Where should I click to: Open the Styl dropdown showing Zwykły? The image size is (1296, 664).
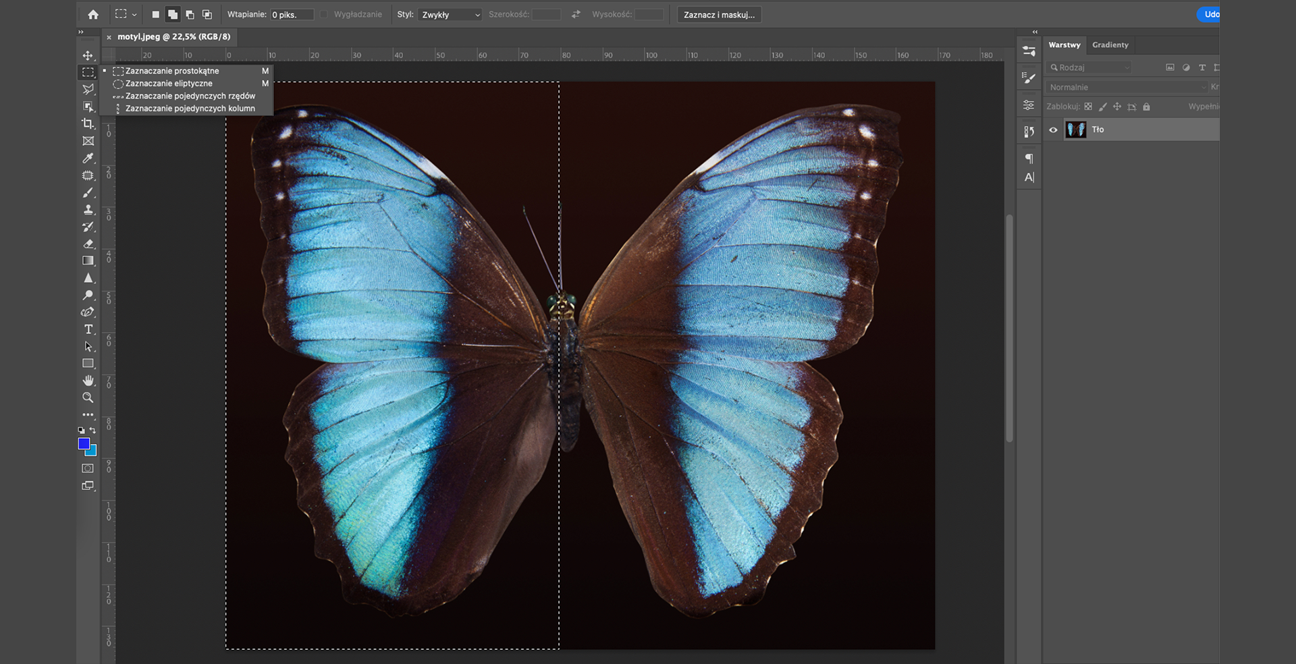point(450,14)
